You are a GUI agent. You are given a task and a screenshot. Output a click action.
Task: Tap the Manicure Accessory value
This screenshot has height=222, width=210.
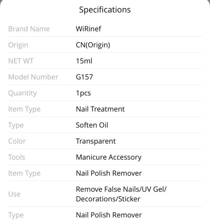[x=108, y=157]
